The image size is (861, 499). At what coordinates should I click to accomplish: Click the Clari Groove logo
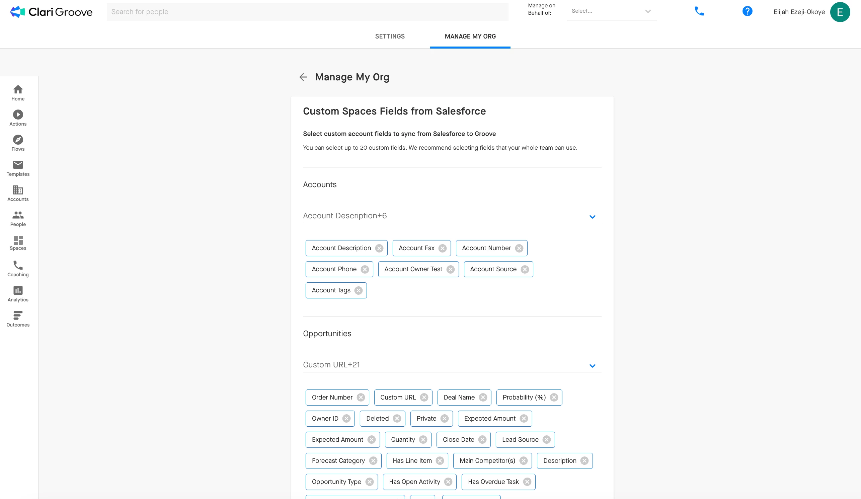(x=51, y=12)
